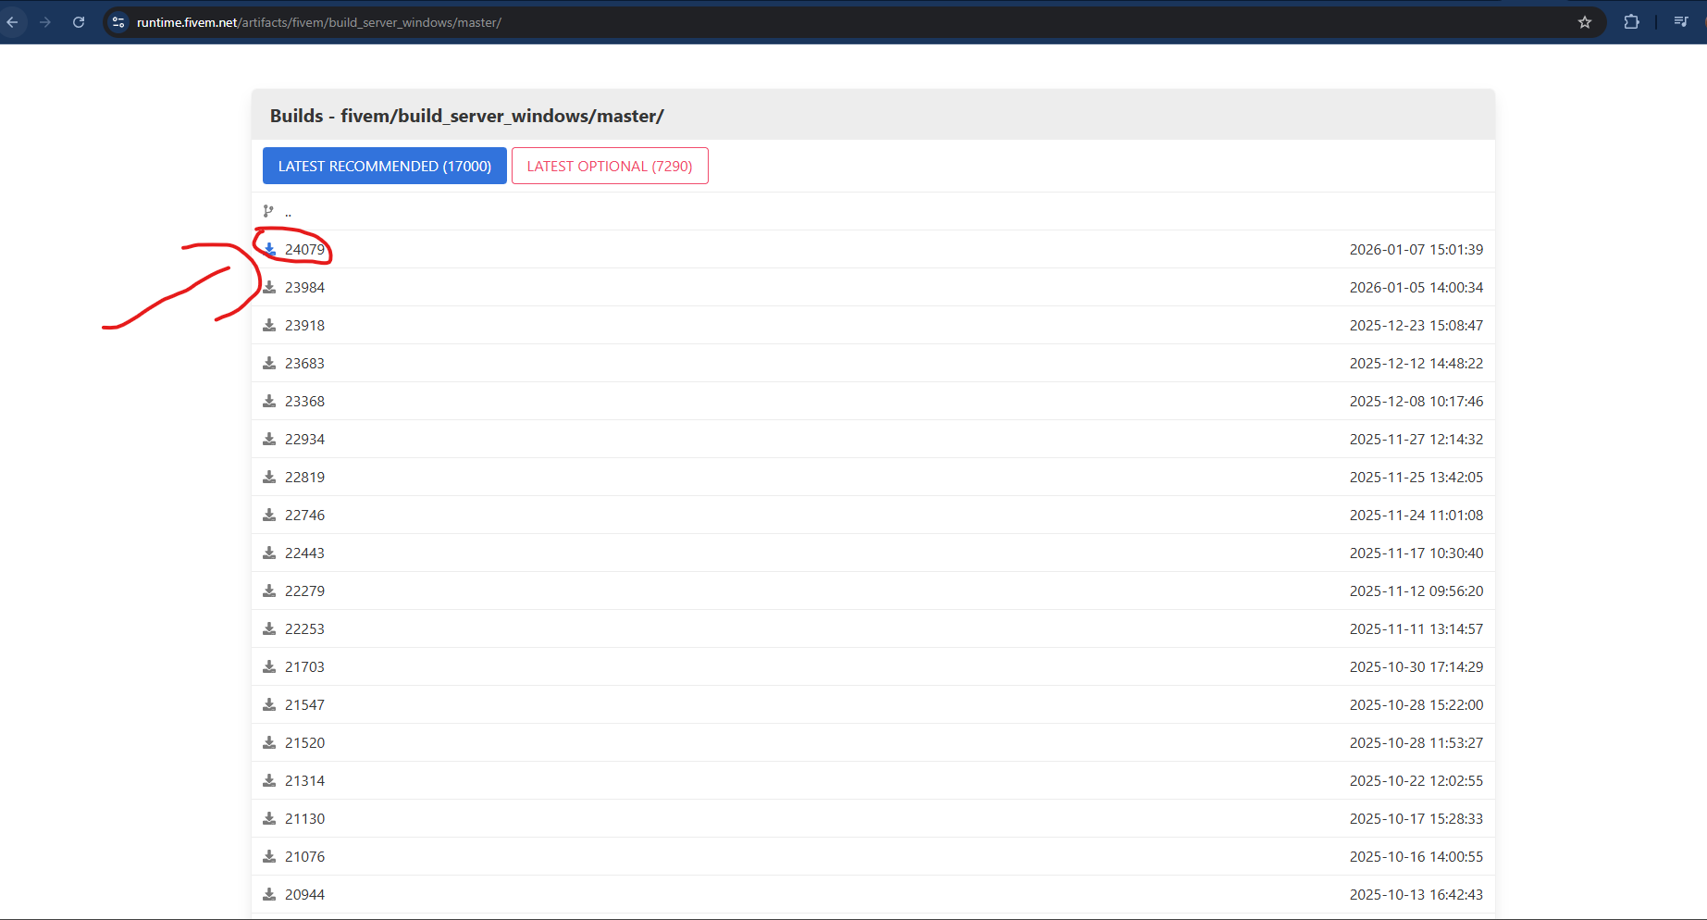Go back using browser back arrow
1707x920 pixels.
[x=13, y=22]
